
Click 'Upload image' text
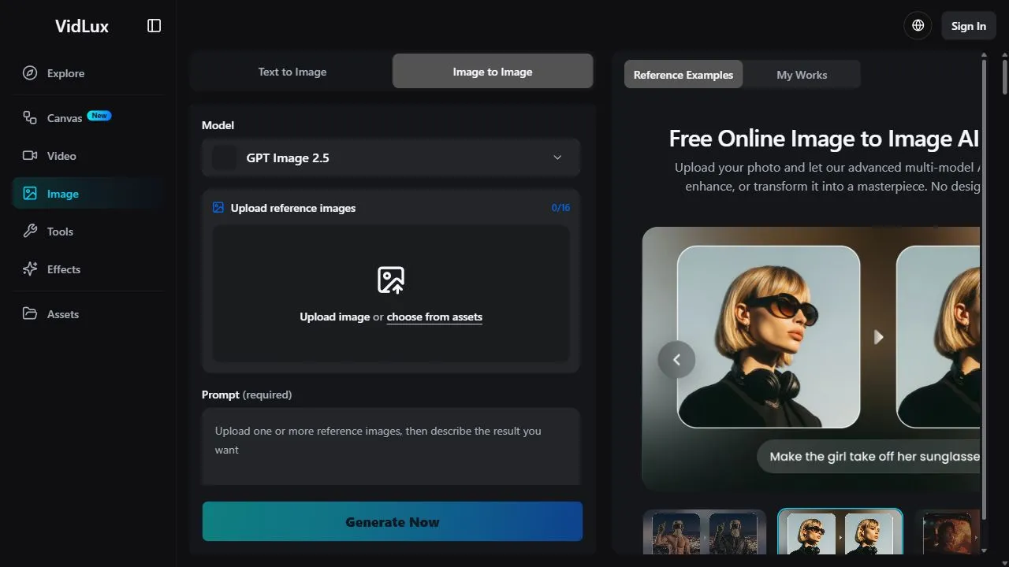coord(334,317)
